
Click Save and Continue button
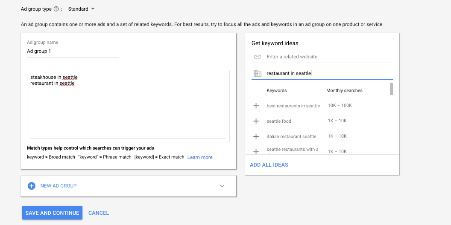pos(52,213)
